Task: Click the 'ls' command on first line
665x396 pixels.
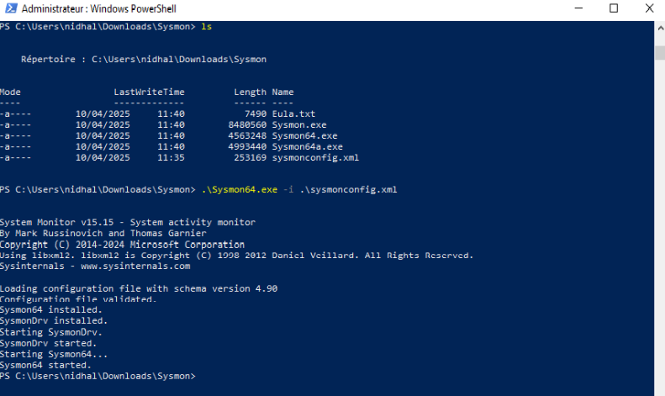Action: click(x=207, y=27)
